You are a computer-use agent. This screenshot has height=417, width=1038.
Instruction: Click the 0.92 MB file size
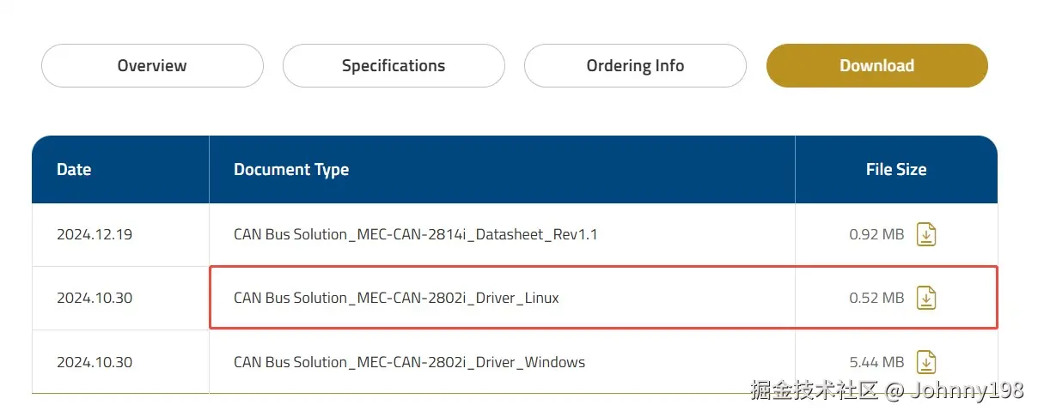(876, 234)
